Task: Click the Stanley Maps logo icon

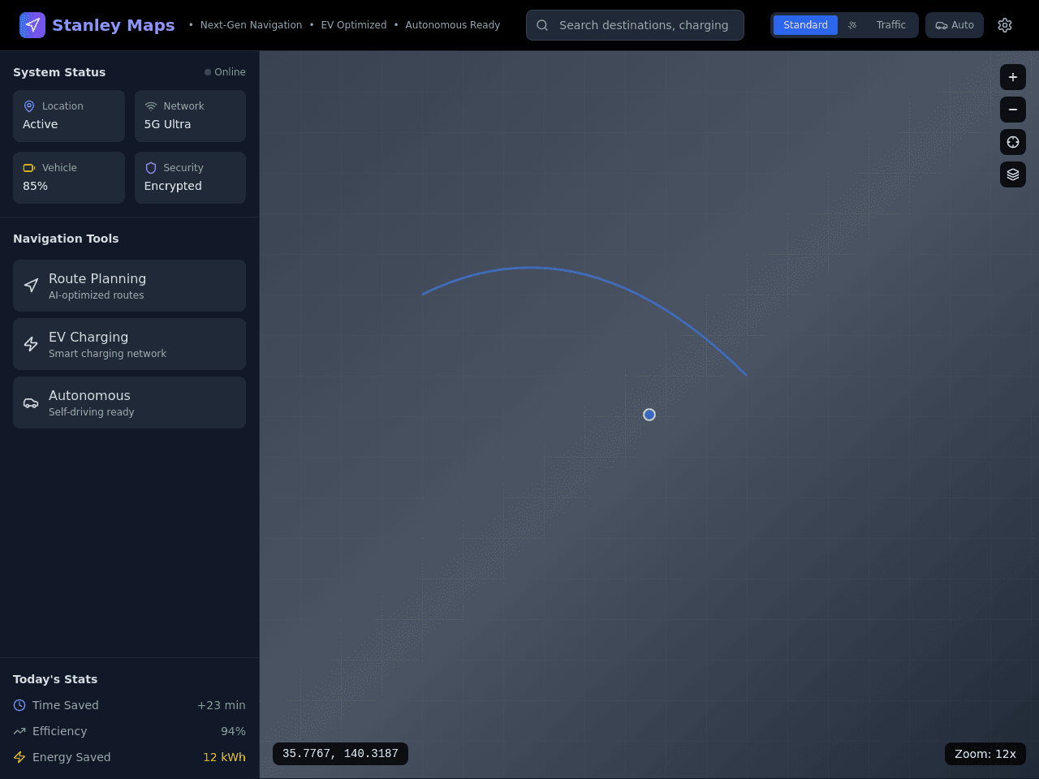Action: (32, 25)
